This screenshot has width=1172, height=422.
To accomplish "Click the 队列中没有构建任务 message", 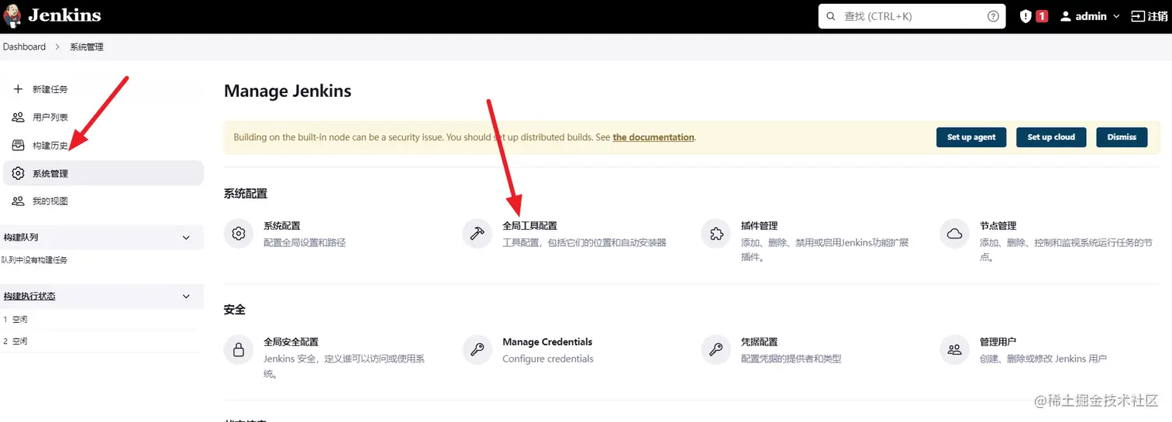I will tap(34, 260).
